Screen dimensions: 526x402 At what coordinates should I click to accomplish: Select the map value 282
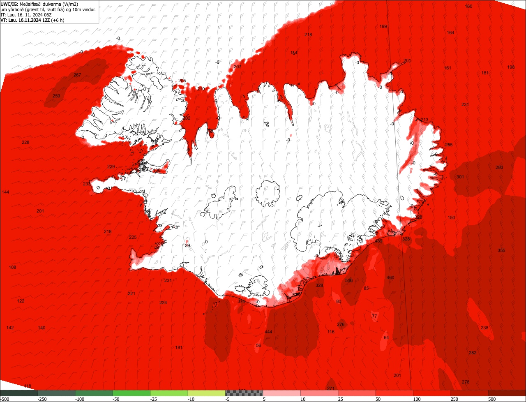(x=473, y=353)
